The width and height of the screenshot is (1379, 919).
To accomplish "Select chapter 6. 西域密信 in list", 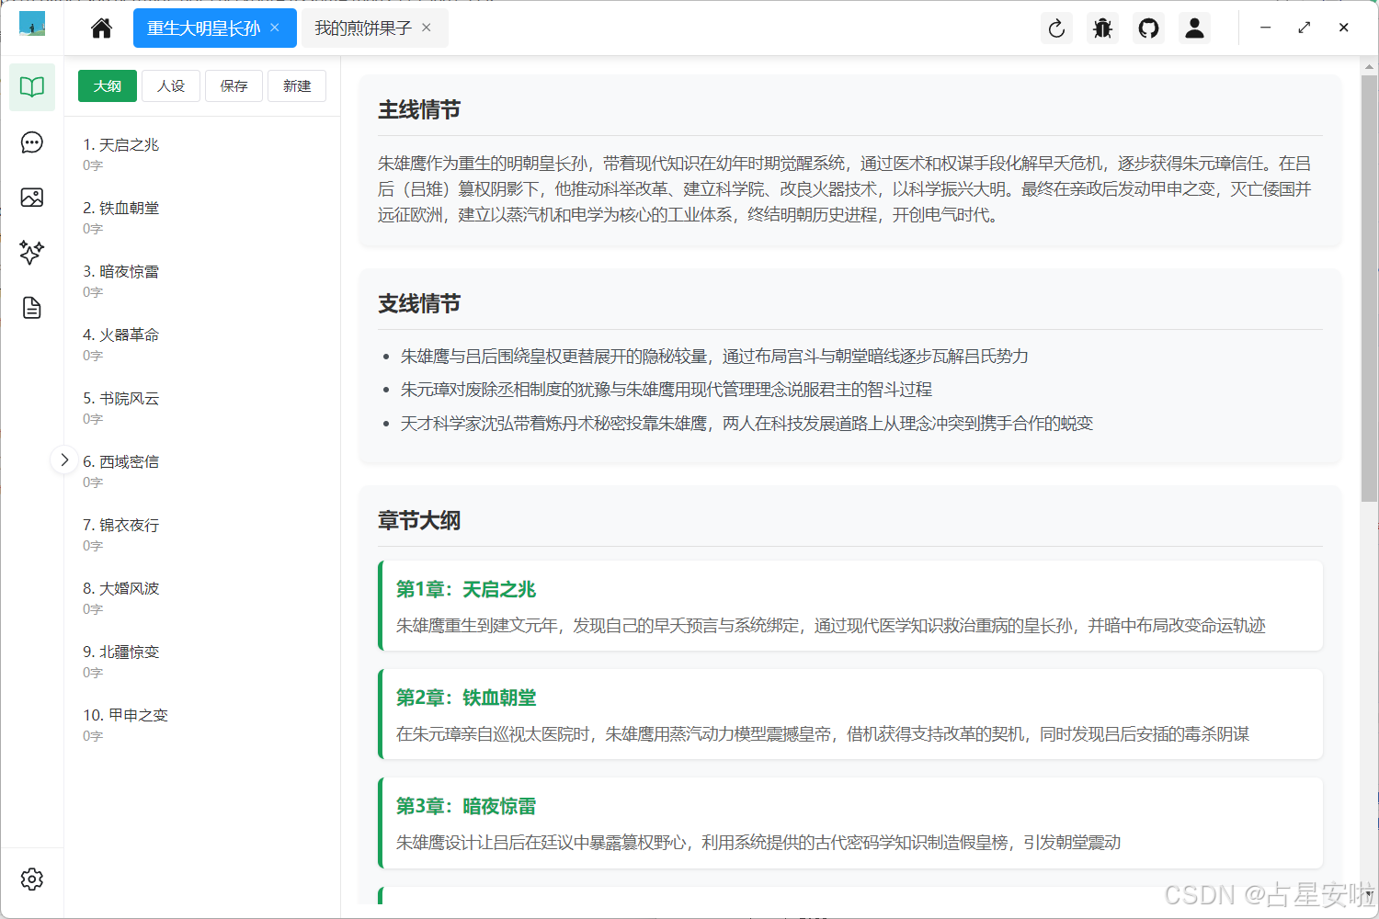I will tap(202, 471).
